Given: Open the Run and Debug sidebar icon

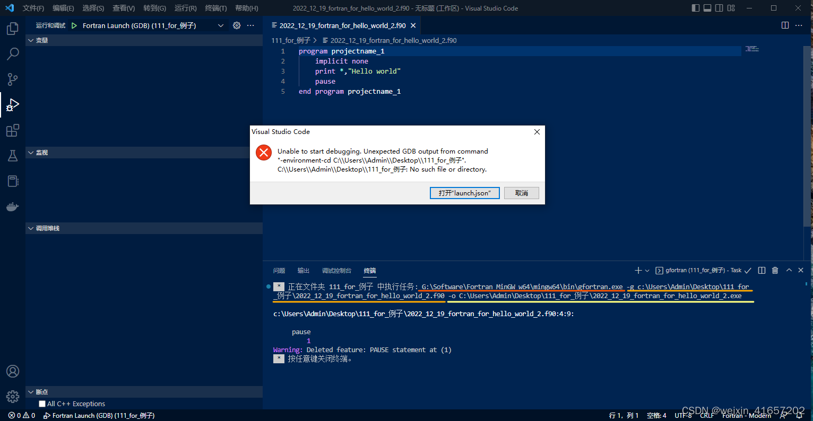Looking at the screenshot, I should [13, 104].
